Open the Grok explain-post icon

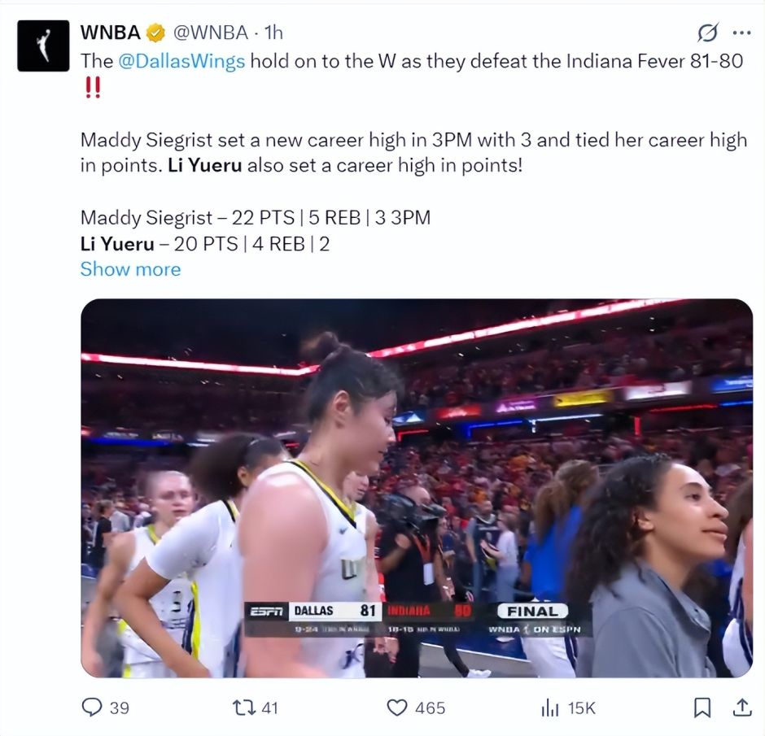707,33
